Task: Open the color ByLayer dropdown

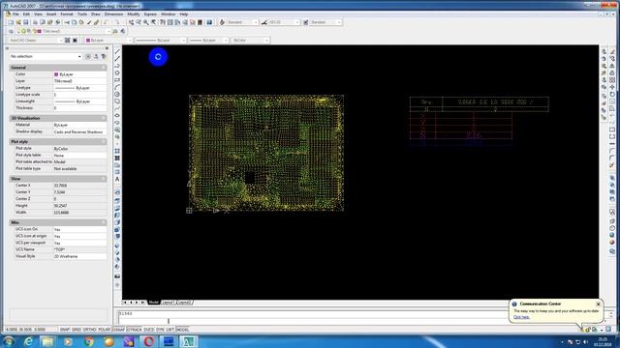Action: 108,41
